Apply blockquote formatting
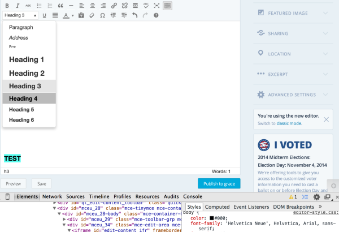 point(60,6)
